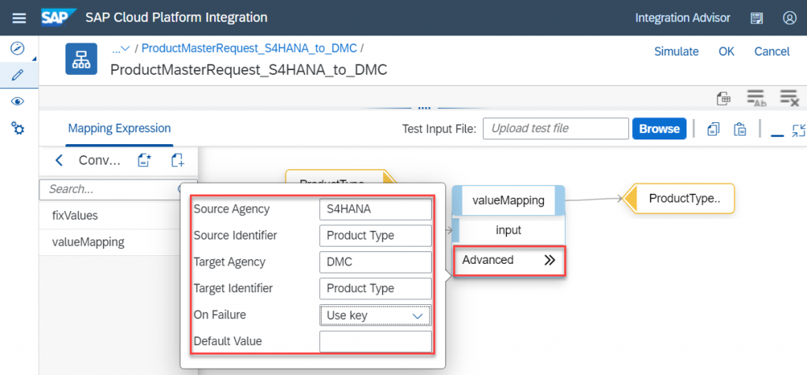Open the Discover compass icon in sidebar

17,49
